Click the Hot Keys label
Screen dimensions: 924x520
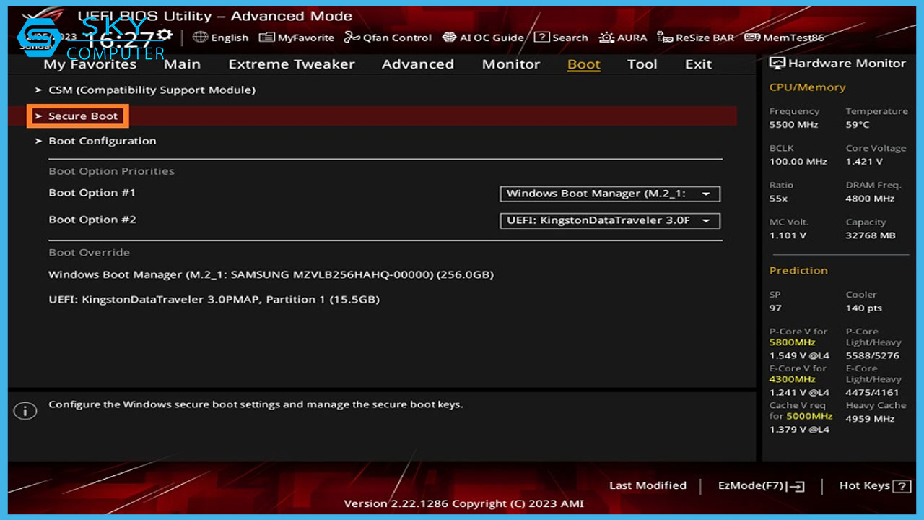click(x=865, y=486)
